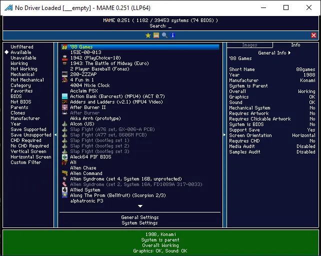The height and width of the screenshot is (256, 321).
Task: Click the Adders and Ladders icon
Action: pyautogui.click(x=64, y=102)
